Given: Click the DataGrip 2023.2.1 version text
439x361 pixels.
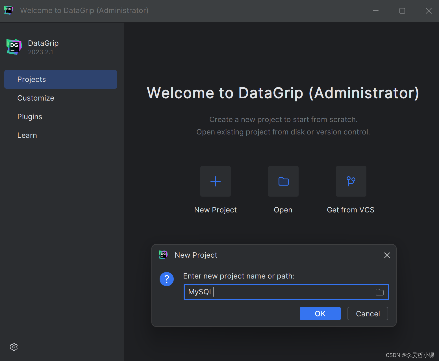Looking at the screenshot, I should coord(41,52).
